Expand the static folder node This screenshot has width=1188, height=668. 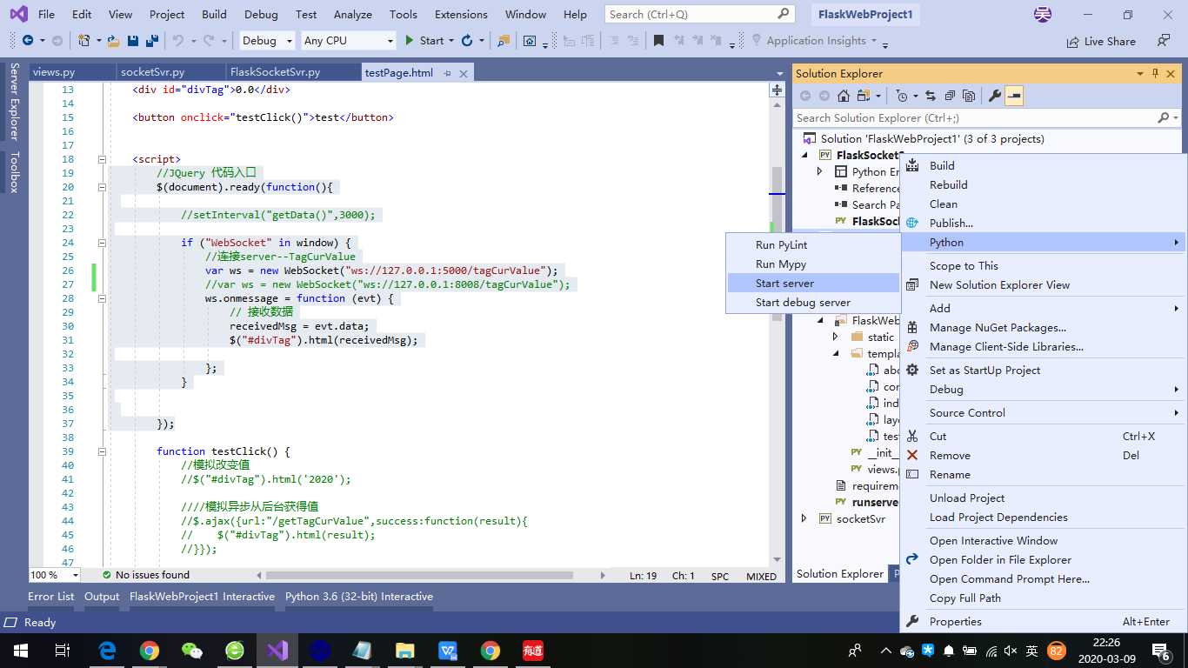836,337
